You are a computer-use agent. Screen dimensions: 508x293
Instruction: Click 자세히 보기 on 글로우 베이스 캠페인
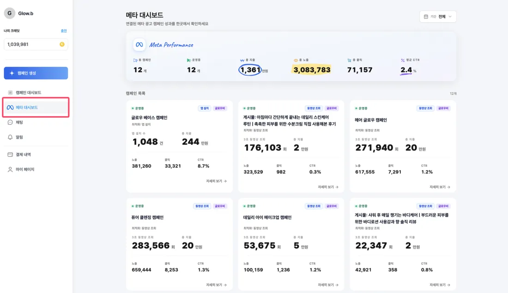(x=217, y=181)
